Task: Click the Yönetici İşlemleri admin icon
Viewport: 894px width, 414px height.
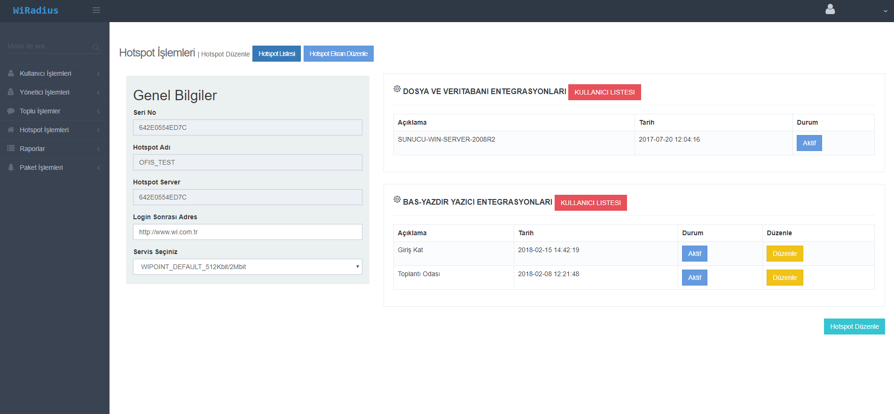Action: click(11, 92)
